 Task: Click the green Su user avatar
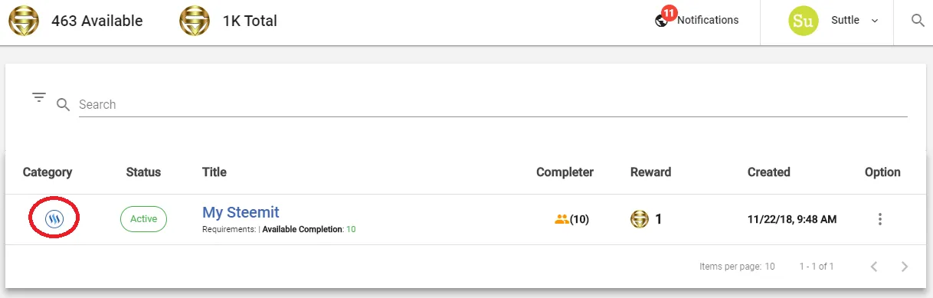point(803,21)
